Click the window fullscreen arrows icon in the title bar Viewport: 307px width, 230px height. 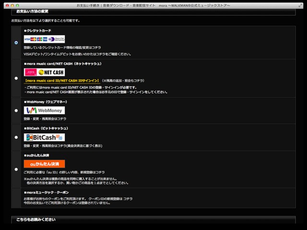300,6
